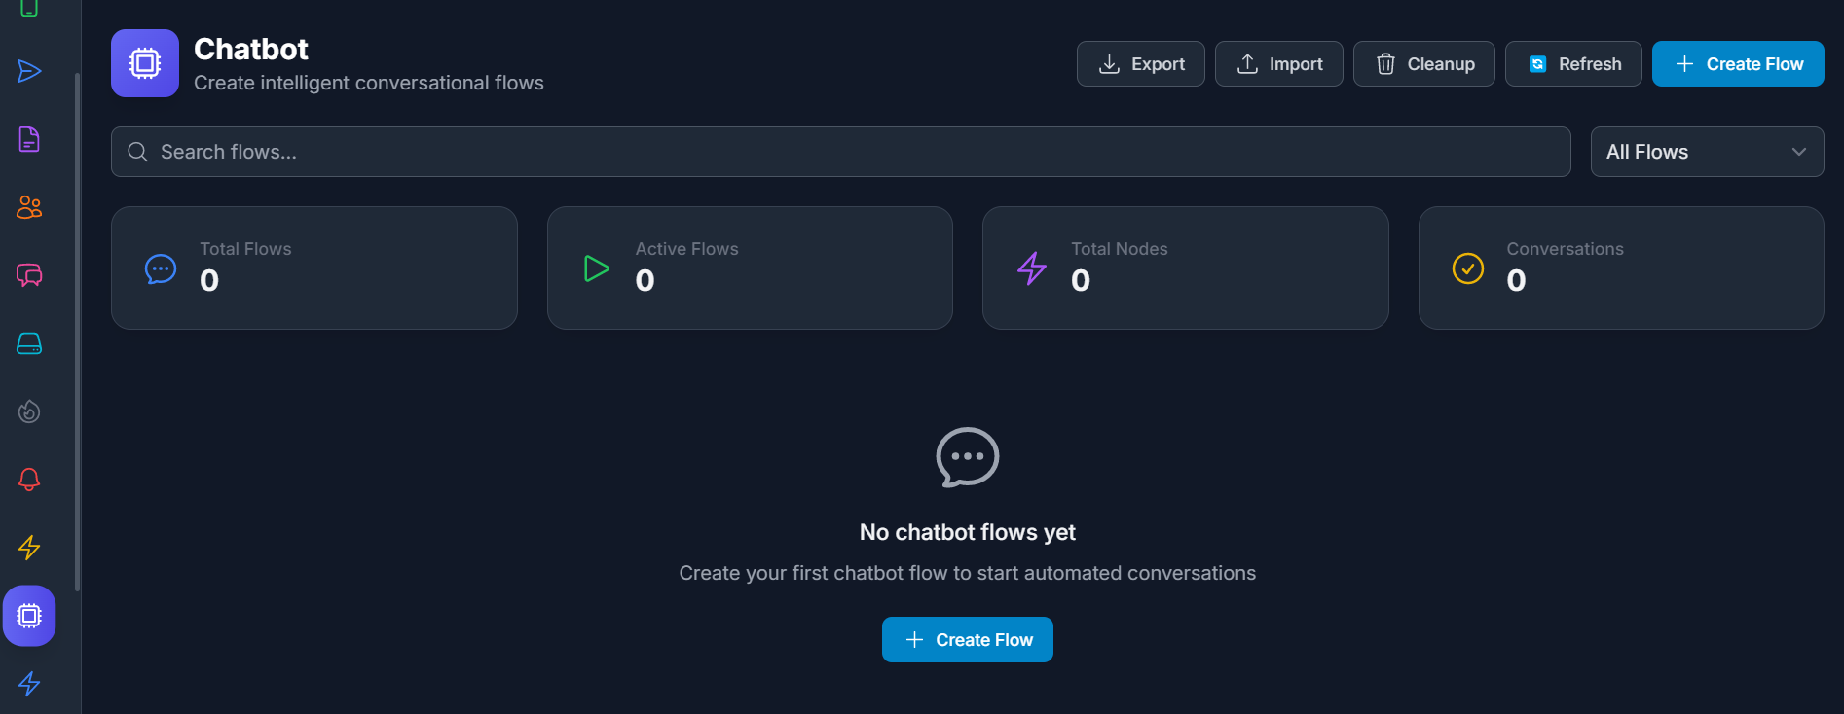Select the highlighted Chatbot chip sidebar icon

coord(29,616)
